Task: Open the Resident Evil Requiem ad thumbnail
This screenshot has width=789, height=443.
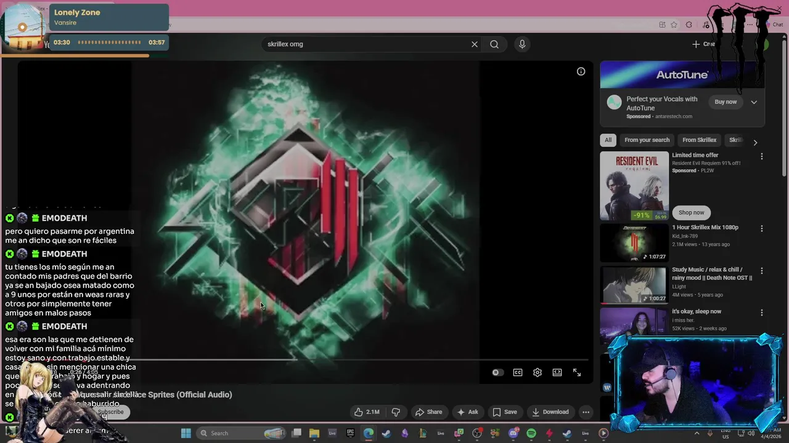Action: [634, 186]
